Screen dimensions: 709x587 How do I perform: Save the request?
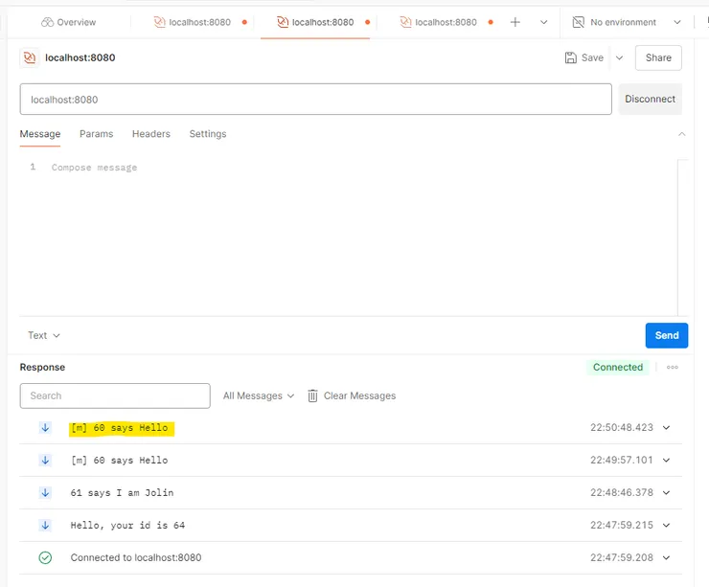click(583, 57)
